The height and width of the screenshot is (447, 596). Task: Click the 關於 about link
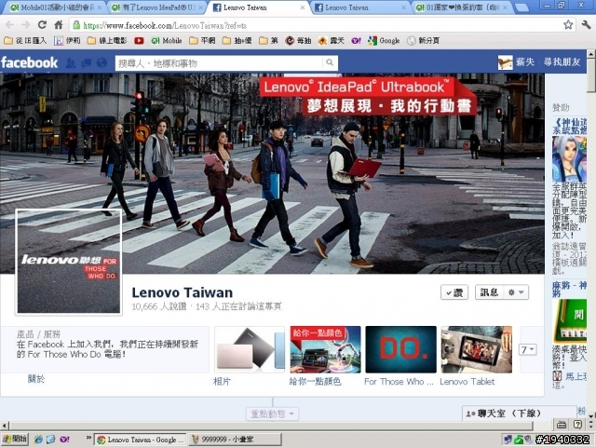36,379
